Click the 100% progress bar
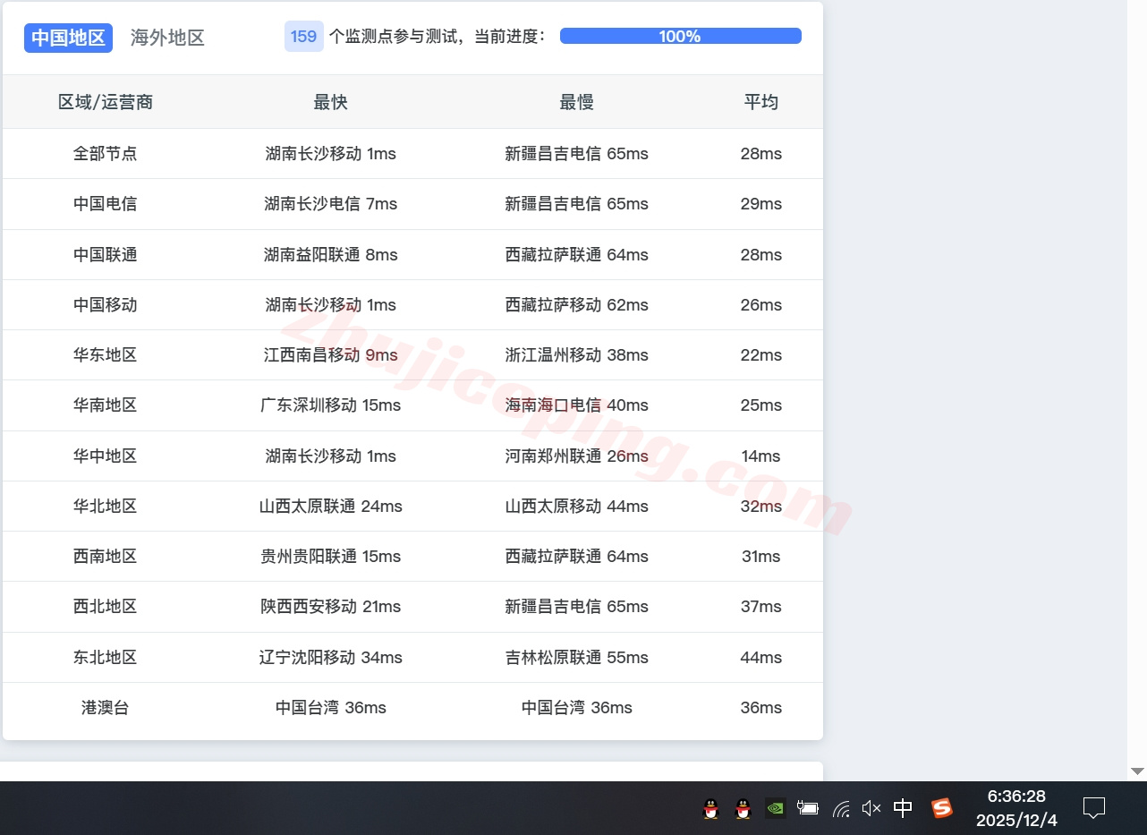The height and width of the screenshot is (835, 1147). coord(680,36)
